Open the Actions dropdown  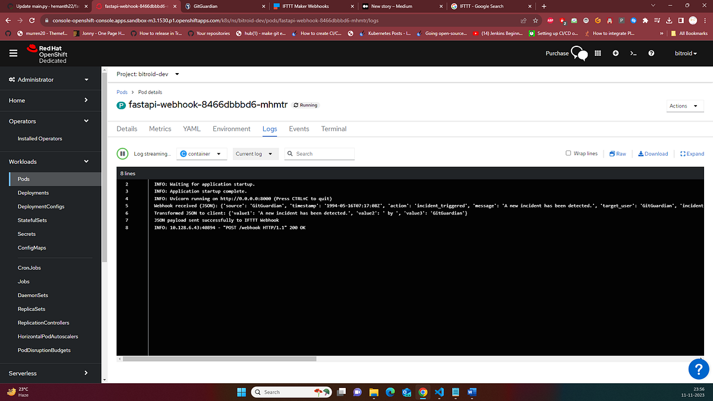pos(684,105)
